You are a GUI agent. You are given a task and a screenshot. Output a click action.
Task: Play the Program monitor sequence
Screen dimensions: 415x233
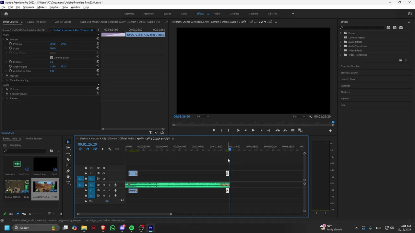tap(253, 130)
